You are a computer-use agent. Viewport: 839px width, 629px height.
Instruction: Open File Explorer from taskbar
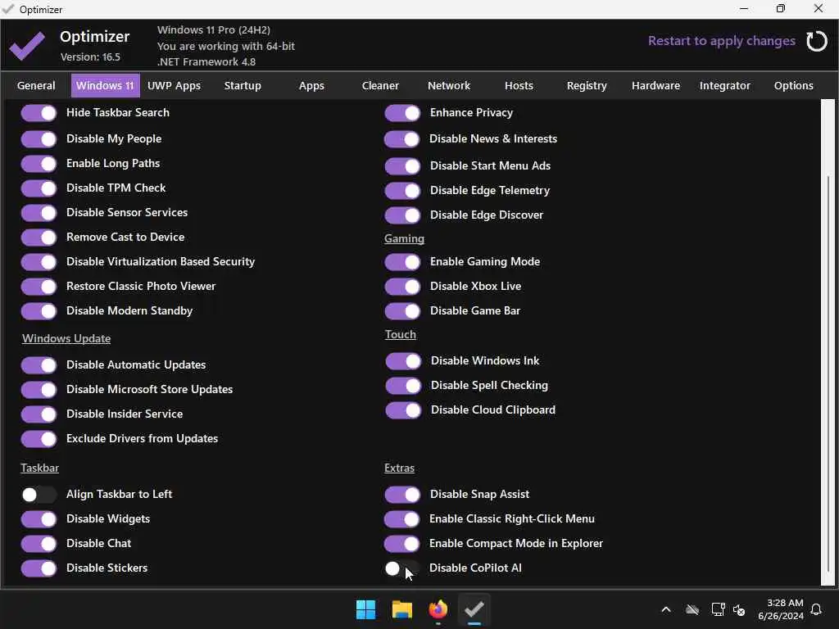pos(401,609)
